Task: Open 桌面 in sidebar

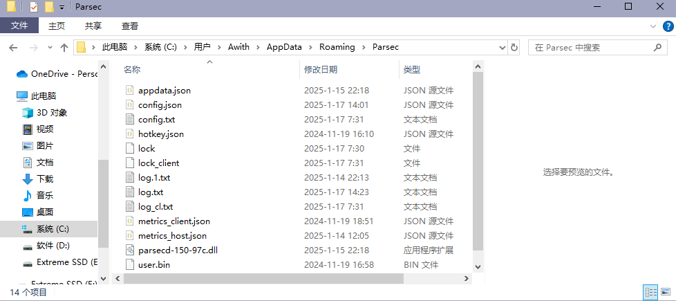Action: coord(38,212)
